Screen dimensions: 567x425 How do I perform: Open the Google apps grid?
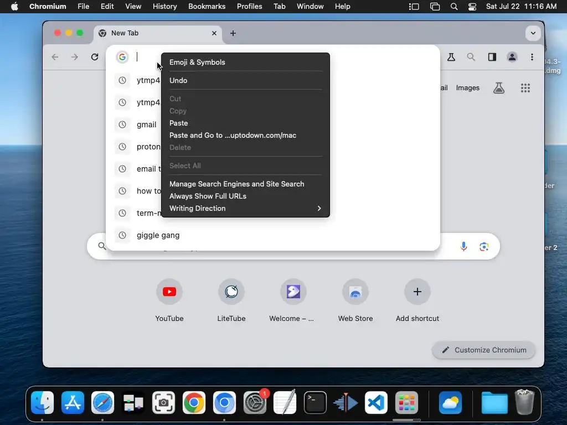(525, 88)
